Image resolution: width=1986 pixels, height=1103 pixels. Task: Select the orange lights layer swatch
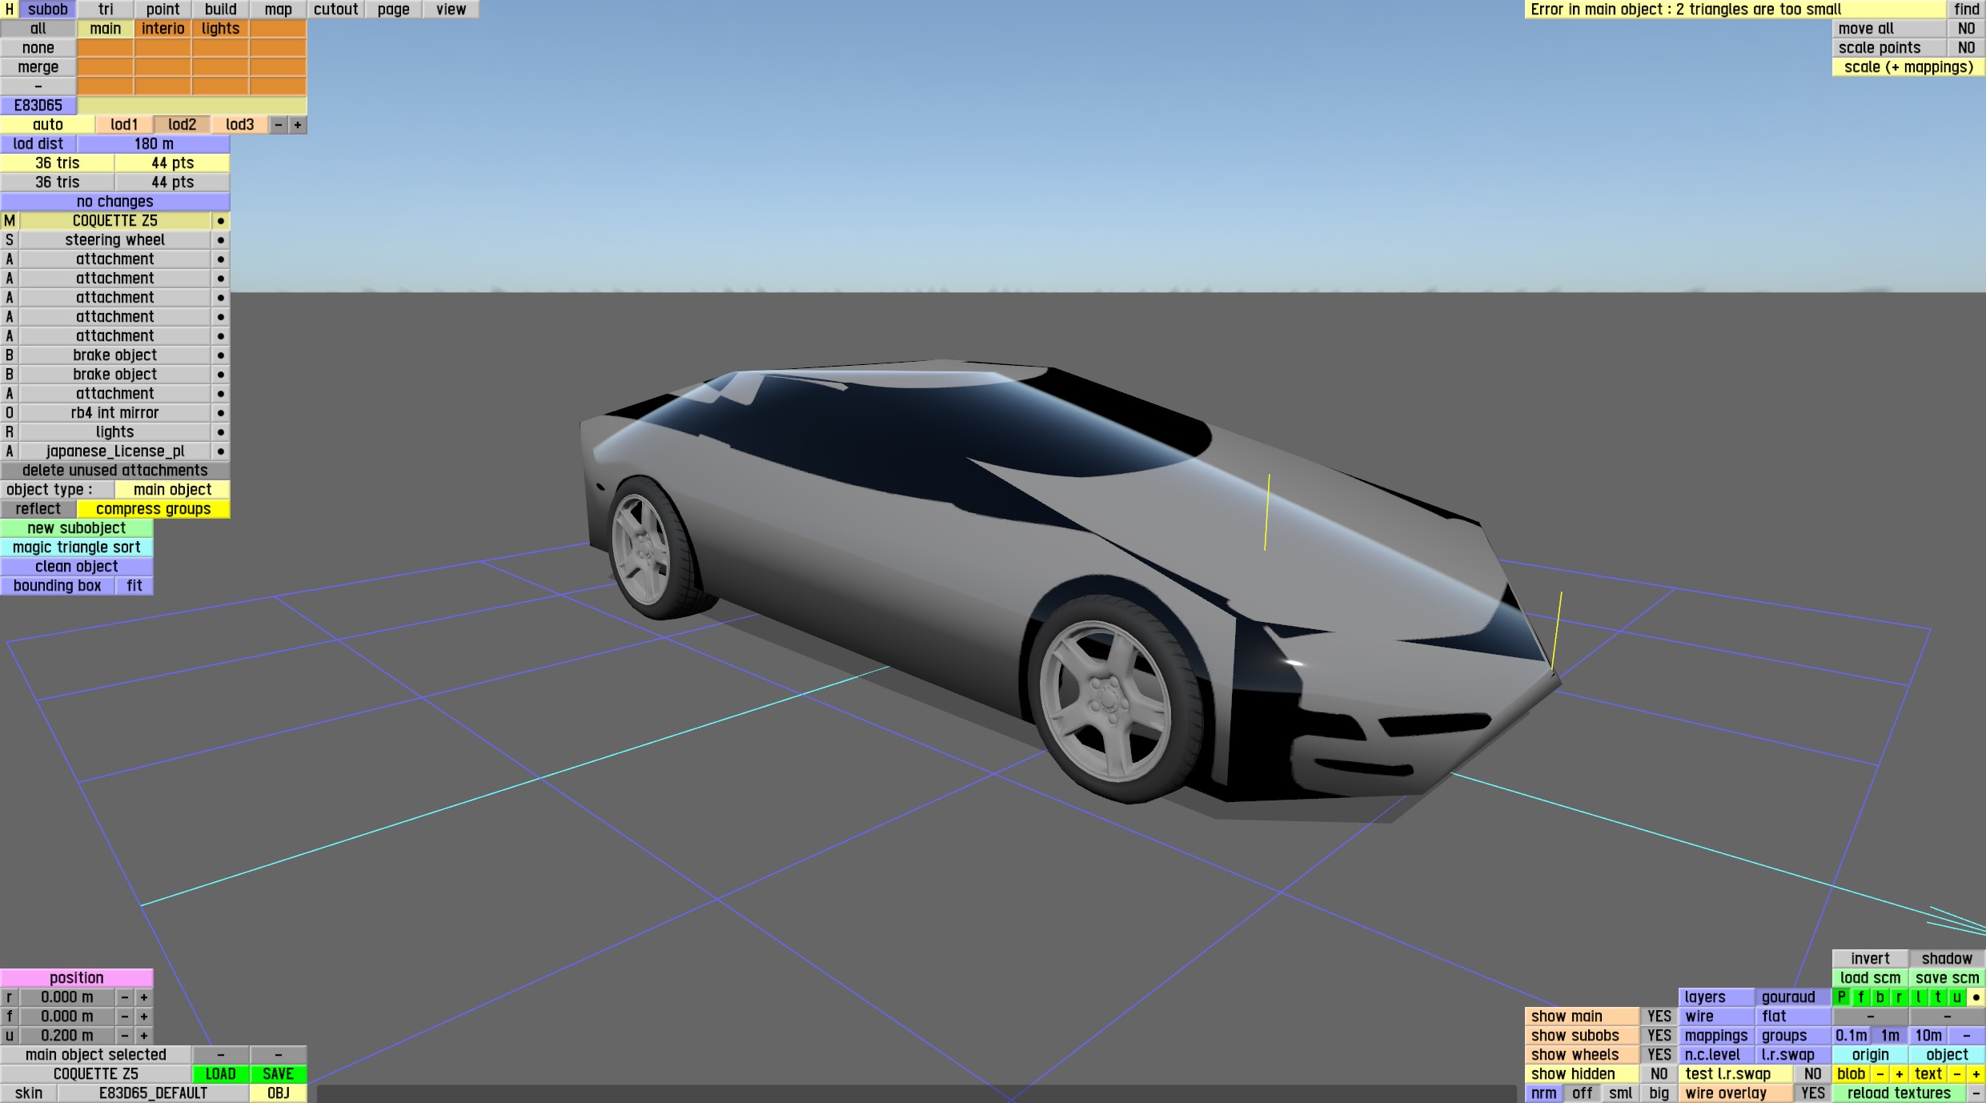click(x=220, y=29)
